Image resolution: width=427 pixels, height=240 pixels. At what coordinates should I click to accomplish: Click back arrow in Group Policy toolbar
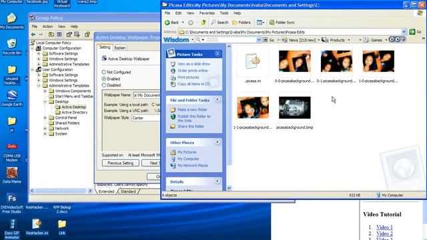point(33,35)
